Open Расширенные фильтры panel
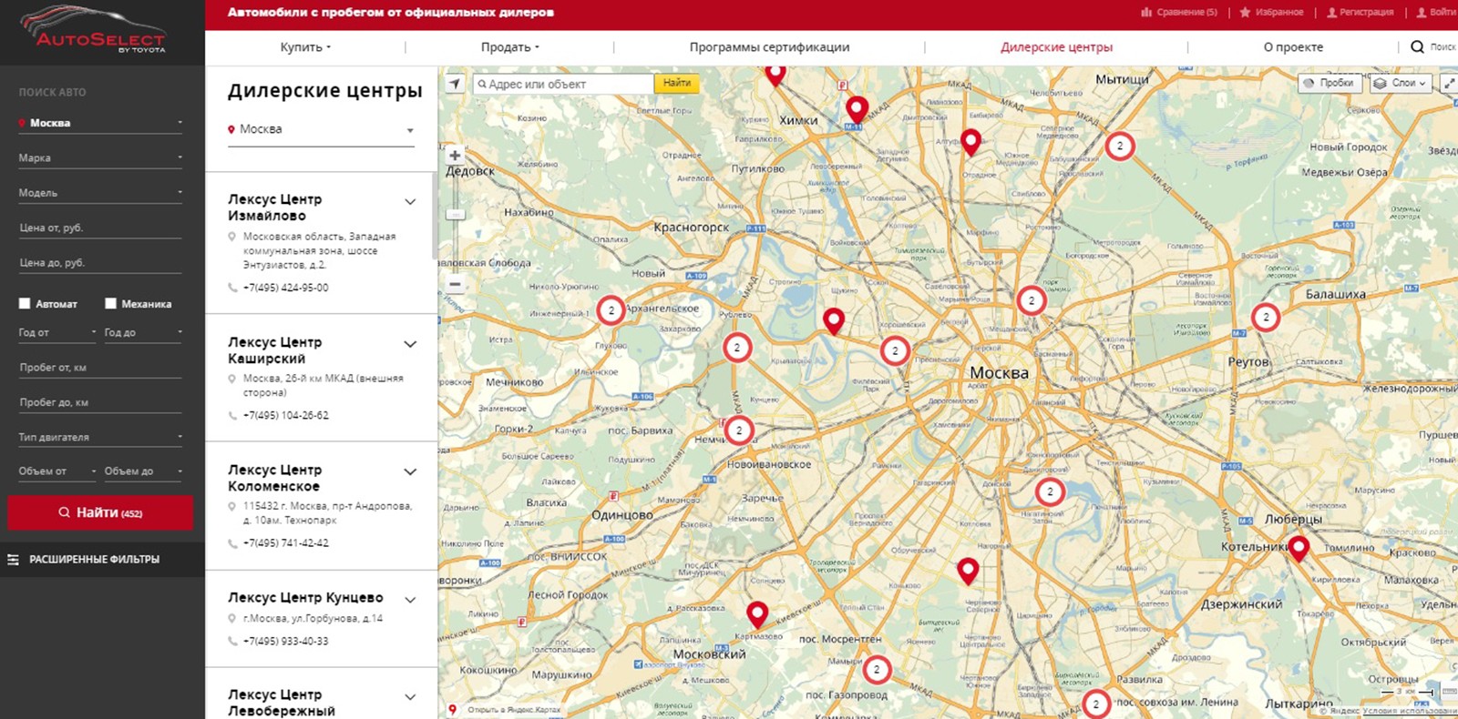The height and width of the screenshot is (719, 1458). click(x=102, y=560)
